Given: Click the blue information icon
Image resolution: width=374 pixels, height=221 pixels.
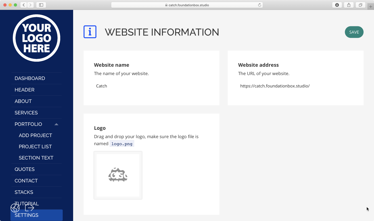Looking at the screenshot, I should [90, 32].
